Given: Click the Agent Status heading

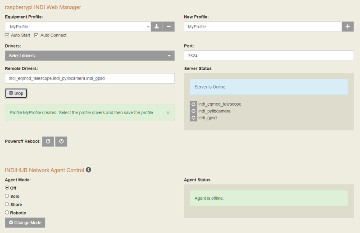Looking at the screenshot, I should pos(197,180).
